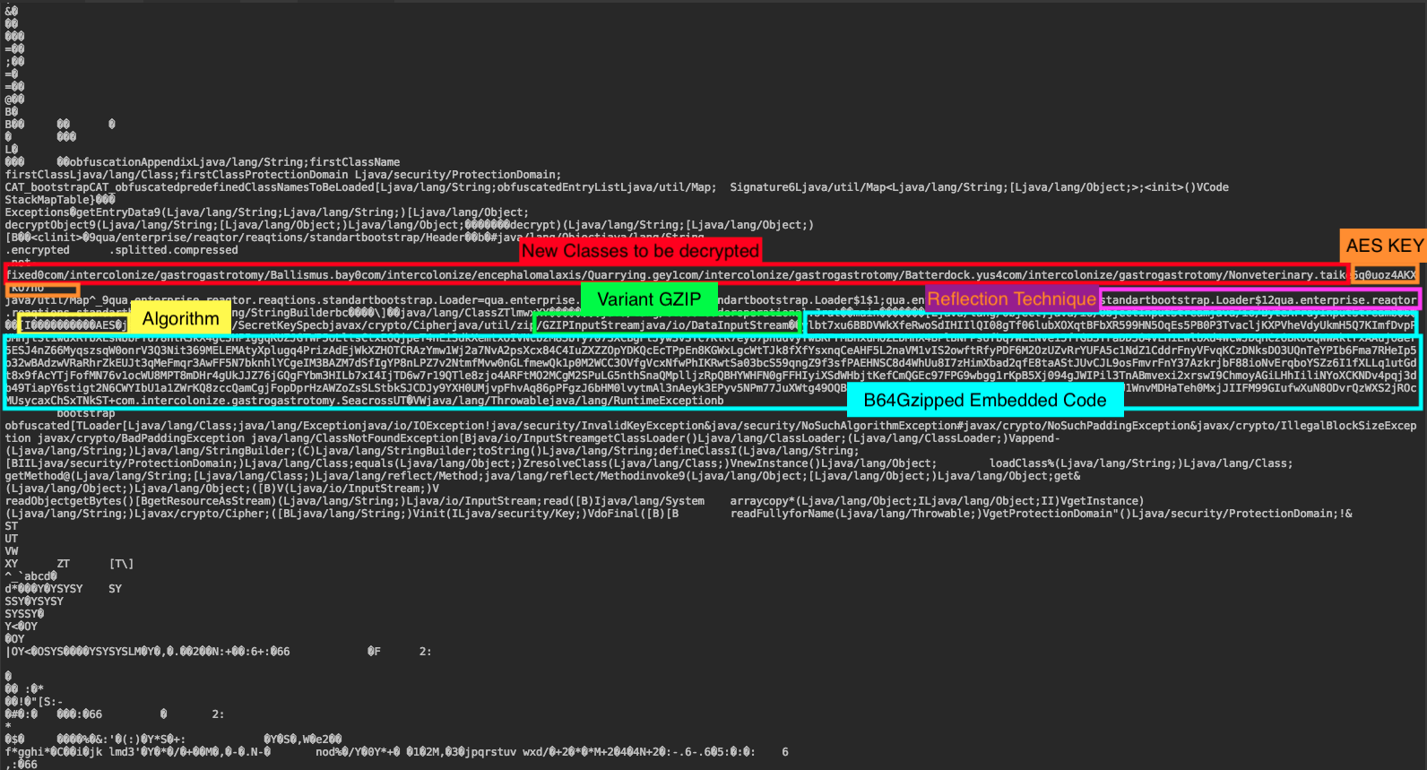Click the 'com.intercolonize.gastrogastrotomy.Seacross' class name

tap(255, 401)
